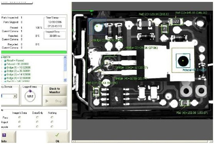Select Pass Image & Data radio button

click(x=20, y=117)
